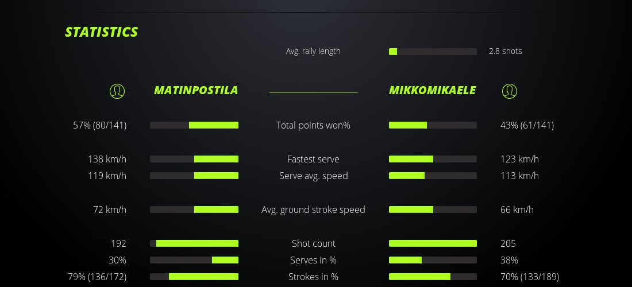Click the Matinpostila player profile icon
The height and width of the screenshot is (287, 632).
pyautogui.click(x=117, y=91)
